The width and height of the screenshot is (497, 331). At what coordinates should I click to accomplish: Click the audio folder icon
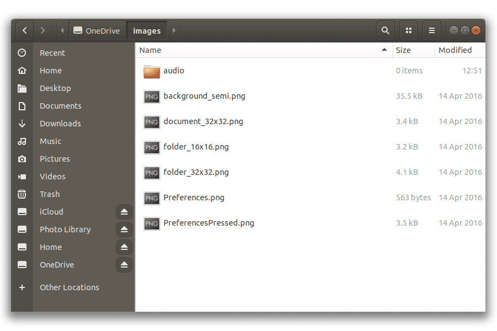(x=151, y=72)
